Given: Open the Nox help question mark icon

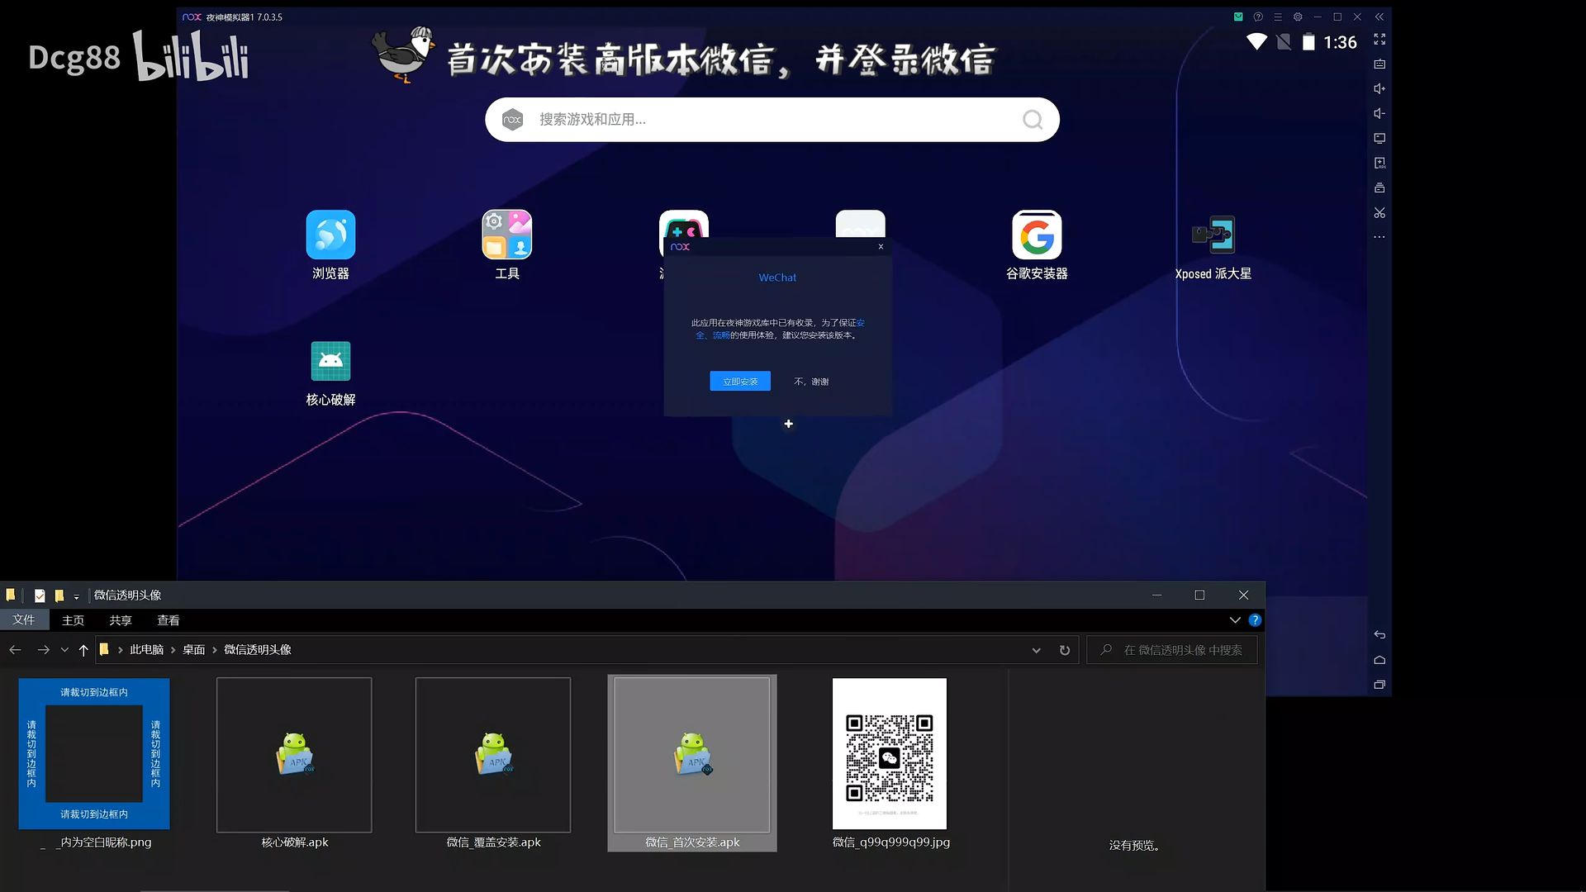Looking at the screenshot, I should pos(1258,17).
